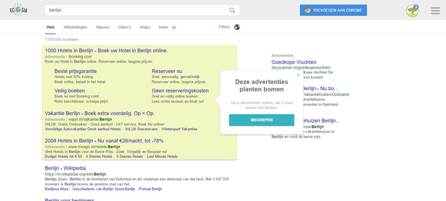The height and width of the screenshot is (201, 446).
Task: Click the Ecosia logo
Action: pos(18,10)
